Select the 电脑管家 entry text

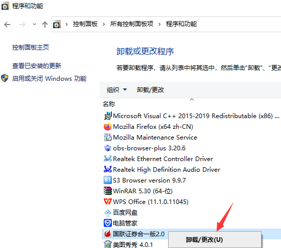click(x=125, y=223)
